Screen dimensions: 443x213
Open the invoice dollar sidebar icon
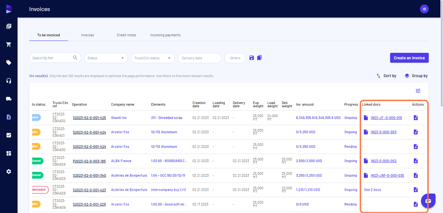[9, 117]
